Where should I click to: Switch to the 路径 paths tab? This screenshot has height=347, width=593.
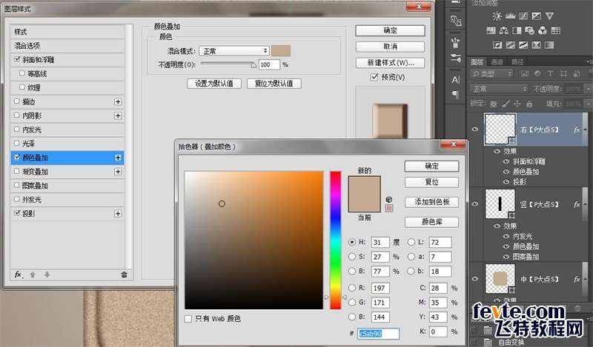pyautogui.click(x=517, y=62)
